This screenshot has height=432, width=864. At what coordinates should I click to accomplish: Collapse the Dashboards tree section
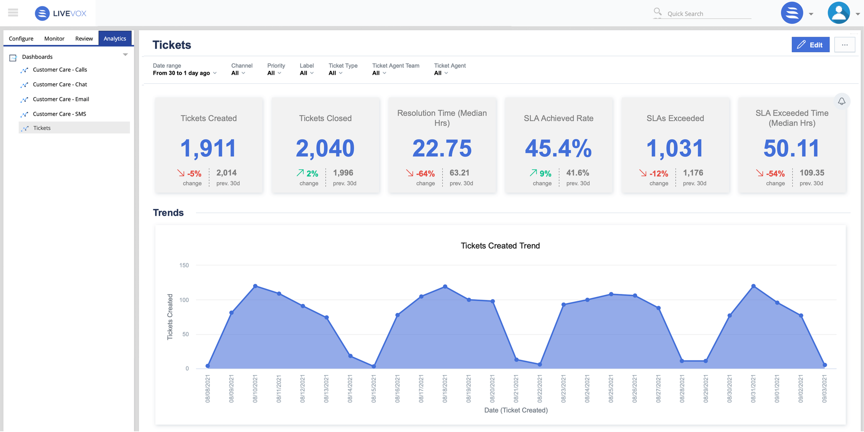[125, 55]
